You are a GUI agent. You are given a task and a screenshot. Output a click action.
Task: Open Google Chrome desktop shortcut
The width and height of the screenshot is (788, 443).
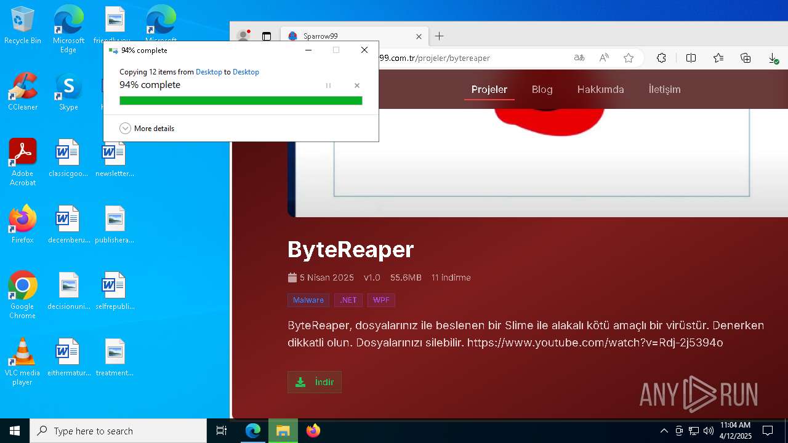tap(23, 295)
